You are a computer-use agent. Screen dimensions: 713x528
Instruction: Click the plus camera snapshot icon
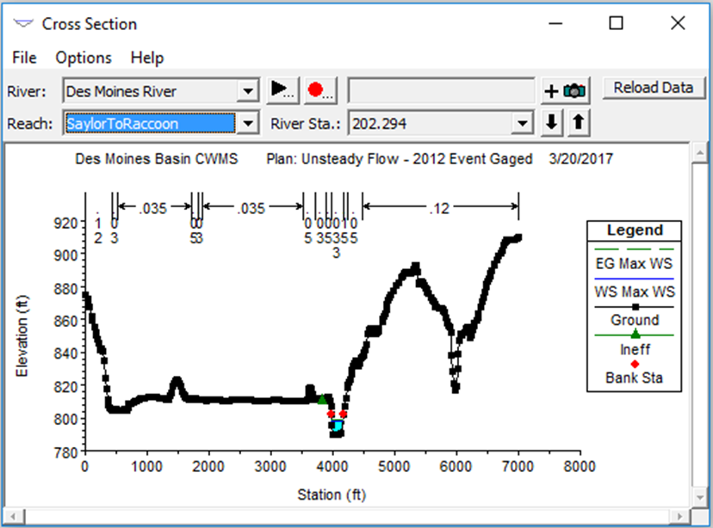click(x=565, y=91)
